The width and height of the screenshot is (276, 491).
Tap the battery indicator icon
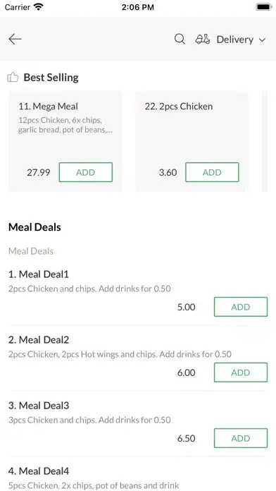click(264, 7)
